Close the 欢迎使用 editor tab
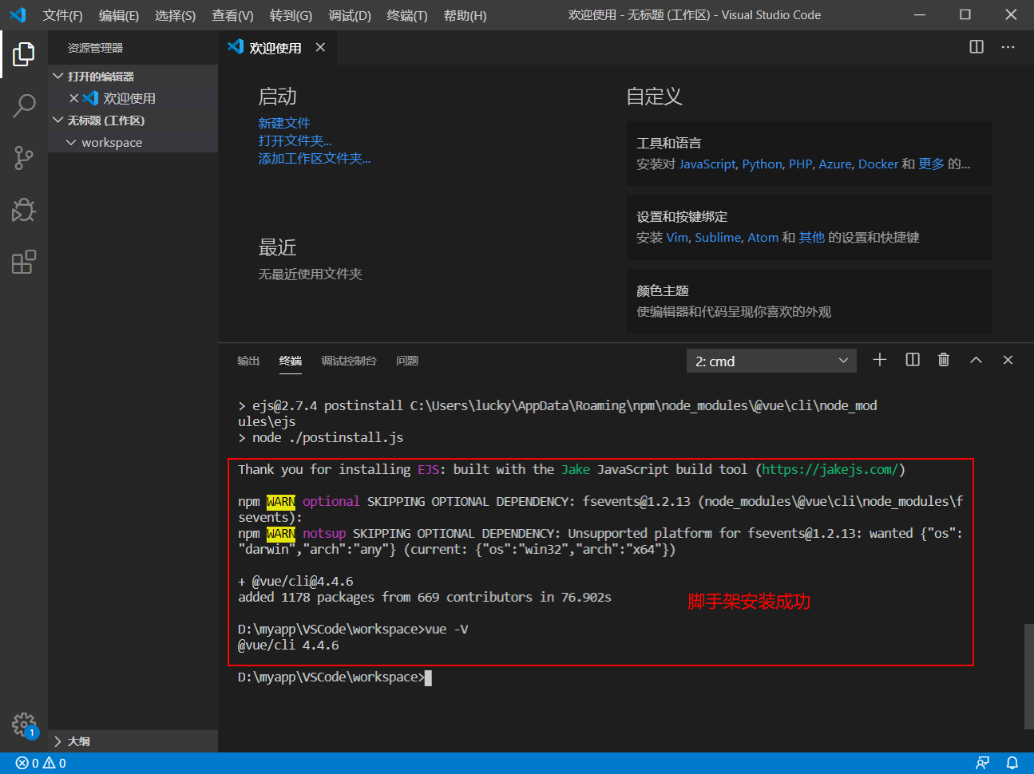The height and width of the screenshot is (774, 1034). [320, 48]
